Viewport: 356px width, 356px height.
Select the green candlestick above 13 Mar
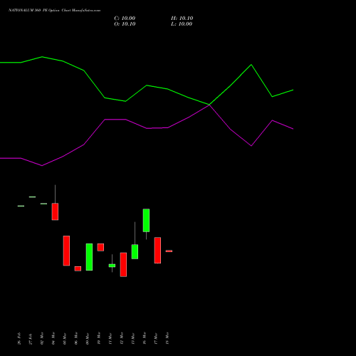[135, 251]
